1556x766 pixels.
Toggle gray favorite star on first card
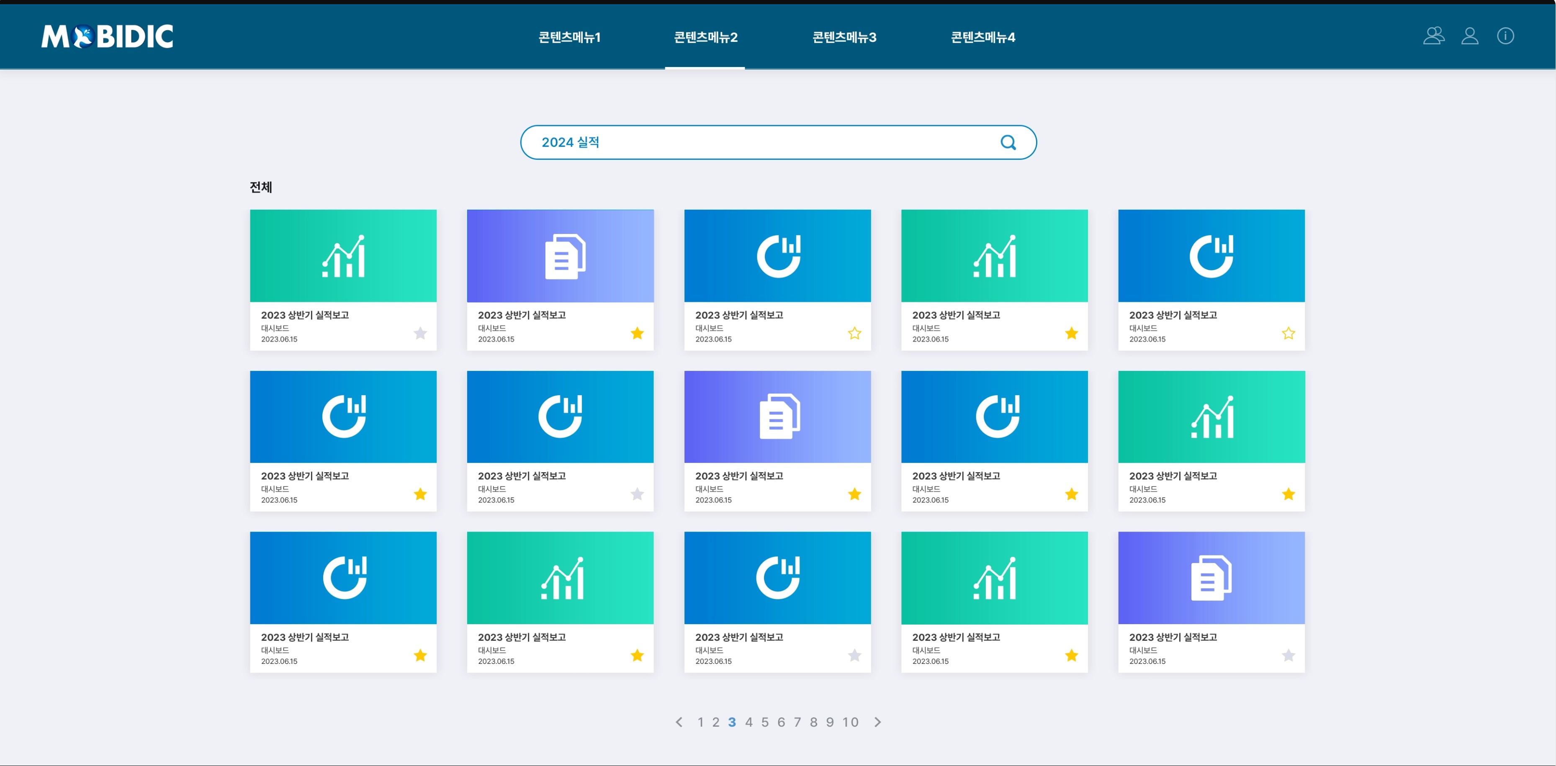(420, 334)
